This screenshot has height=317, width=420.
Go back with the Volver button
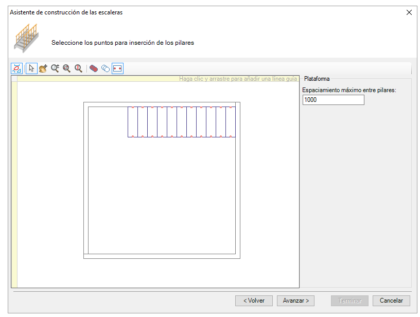click(254, 301)
